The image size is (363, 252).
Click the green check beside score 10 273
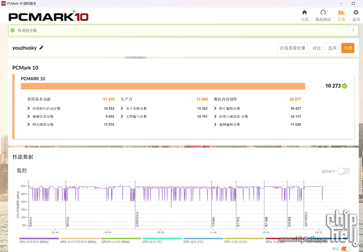click(344, 86)
